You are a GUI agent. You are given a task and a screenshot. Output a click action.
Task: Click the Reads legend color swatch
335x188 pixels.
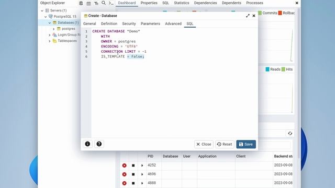click(267, 69)
